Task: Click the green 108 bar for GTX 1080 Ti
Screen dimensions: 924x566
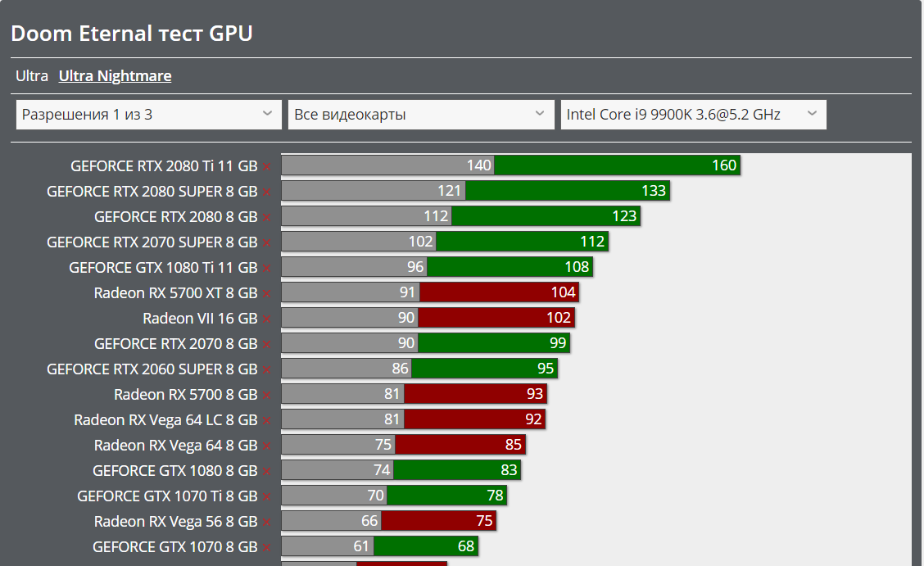Action: 510,267
